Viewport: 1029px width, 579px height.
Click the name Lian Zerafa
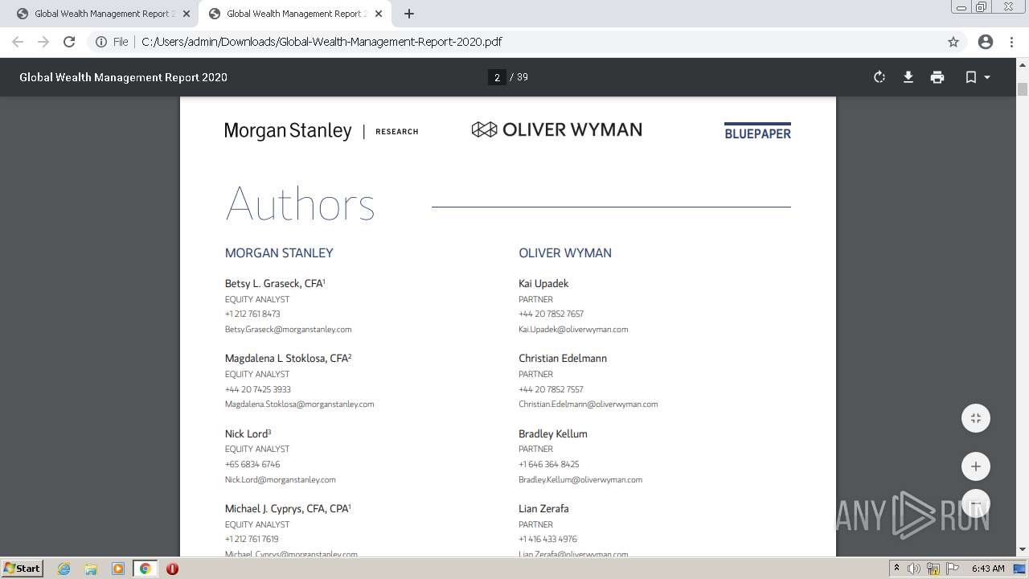(x=543, y=508)
